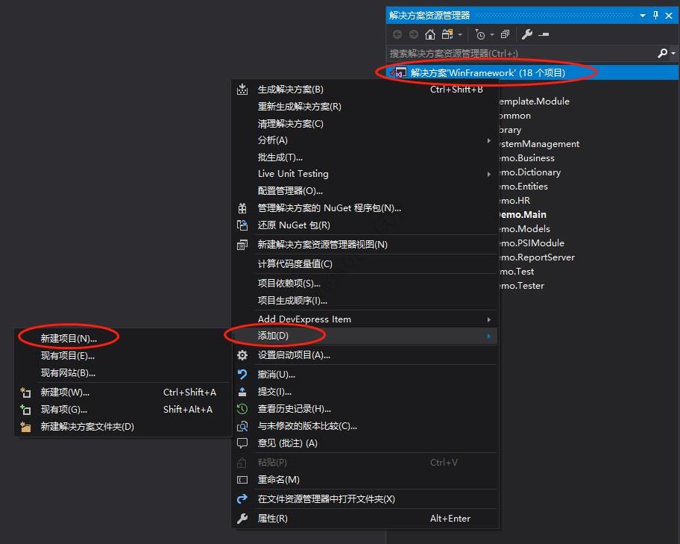Choose 清理解决方案(C) to clean the solution
680x544 pixels.
click(x=298, y=122)
